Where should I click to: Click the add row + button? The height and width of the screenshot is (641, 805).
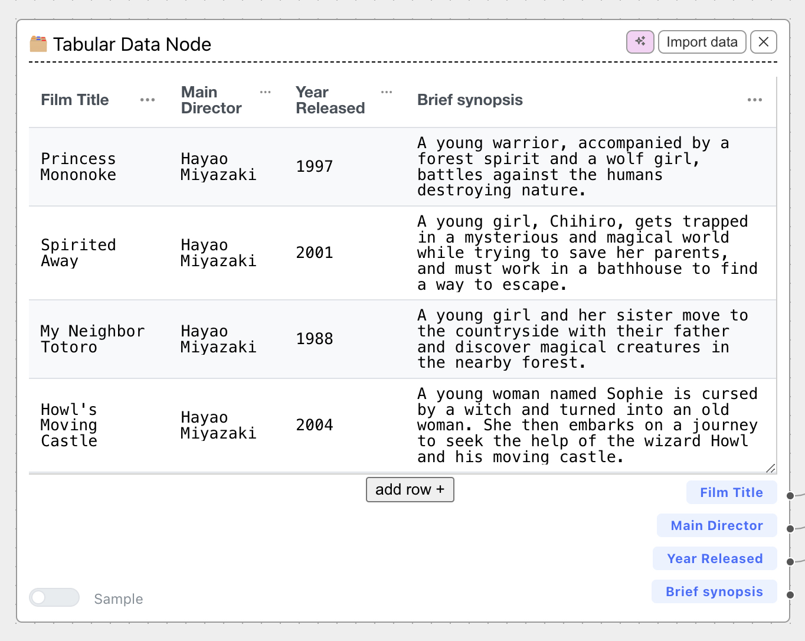point(410,490)
